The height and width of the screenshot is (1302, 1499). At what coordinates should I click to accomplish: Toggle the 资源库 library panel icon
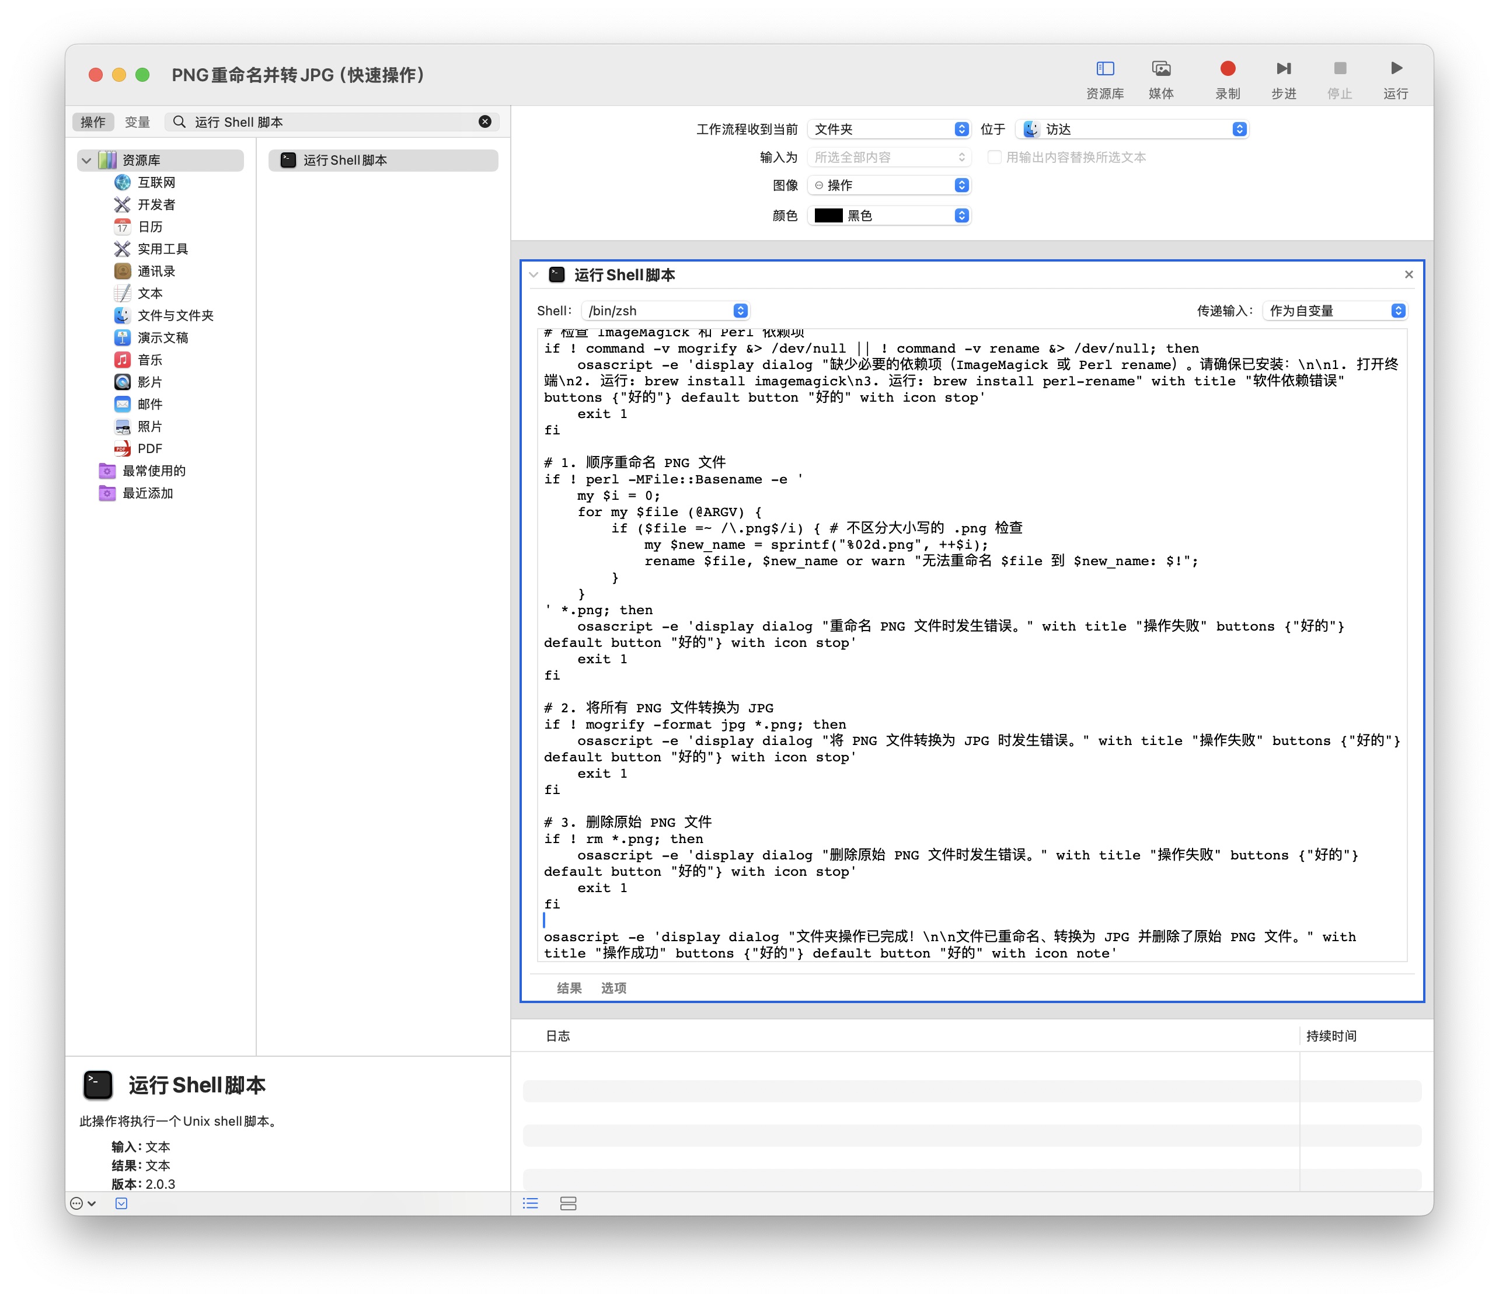point(1104,69)
